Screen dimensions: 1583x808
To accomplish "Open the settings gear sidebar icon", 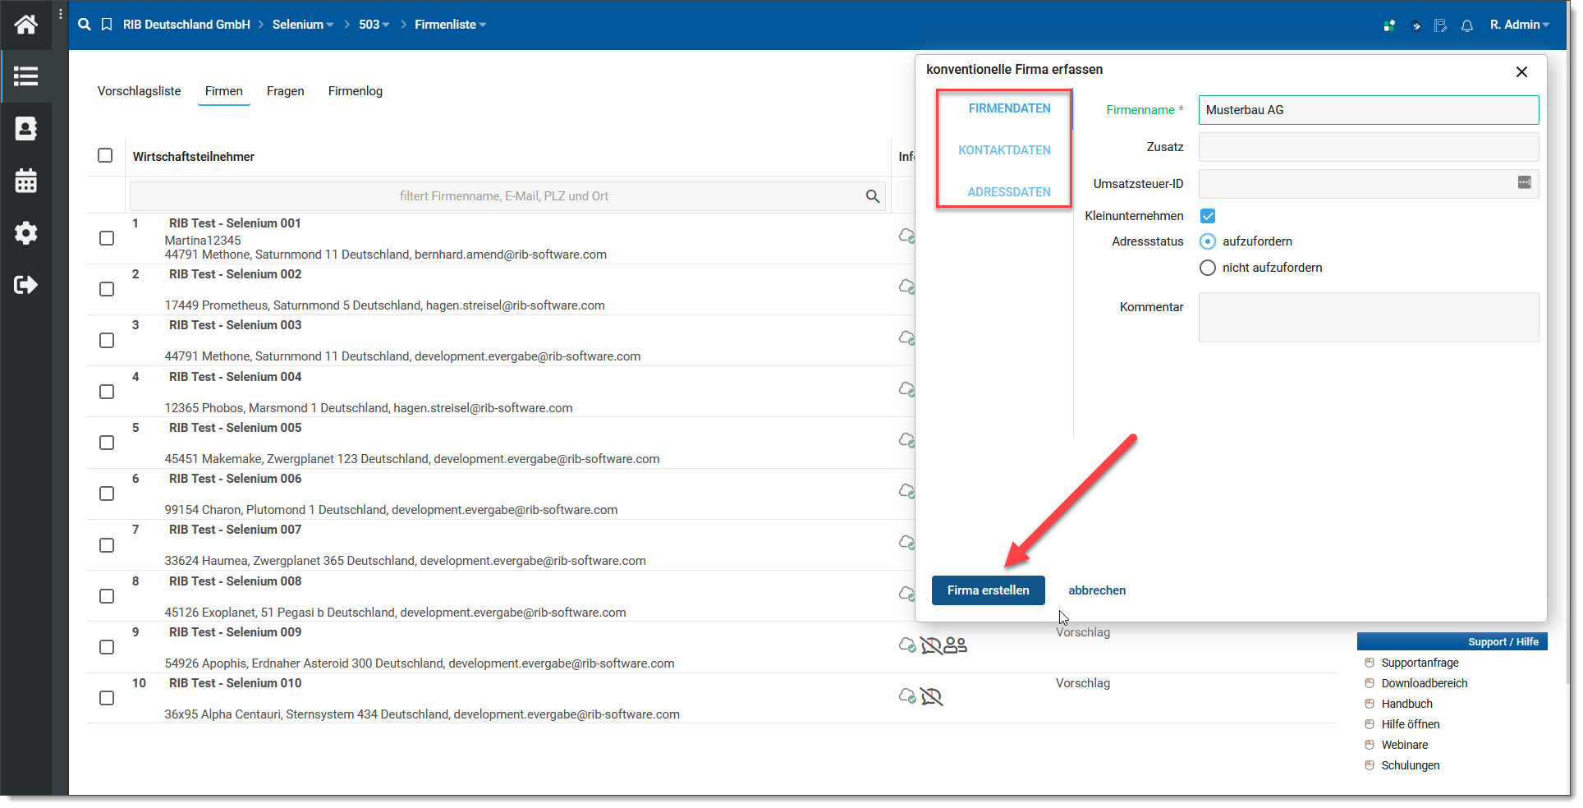I will 25,233.
